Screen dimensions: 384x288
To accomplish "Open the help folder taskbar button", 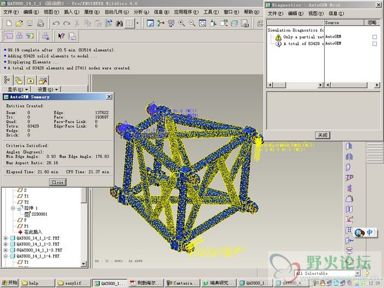I will click(37, 283).
